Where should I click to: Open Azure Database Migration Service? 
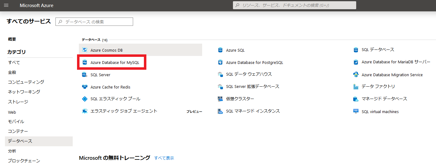click(x=392, y=75)
